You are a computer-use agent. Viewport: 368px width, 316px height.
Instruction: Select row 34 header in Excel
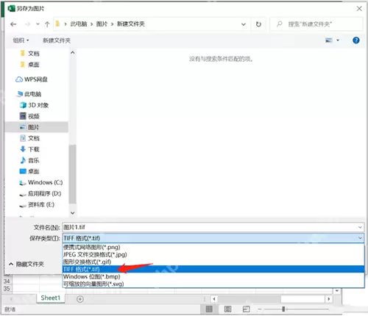7,281
